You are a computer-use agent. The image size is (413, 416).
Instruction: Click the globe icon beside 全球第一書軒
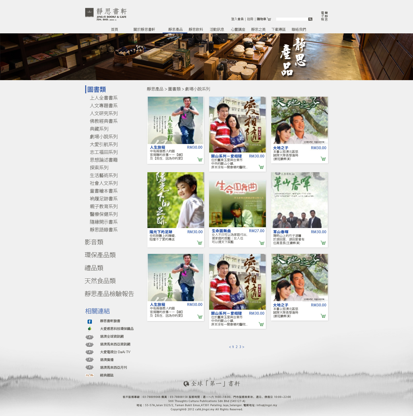pos(186,384)
